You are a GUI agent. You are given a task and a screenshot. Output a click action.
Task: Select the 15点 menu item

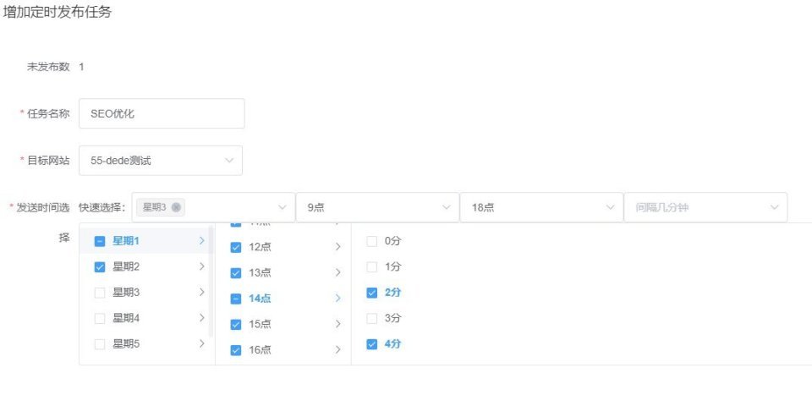(x=283, y=324)
